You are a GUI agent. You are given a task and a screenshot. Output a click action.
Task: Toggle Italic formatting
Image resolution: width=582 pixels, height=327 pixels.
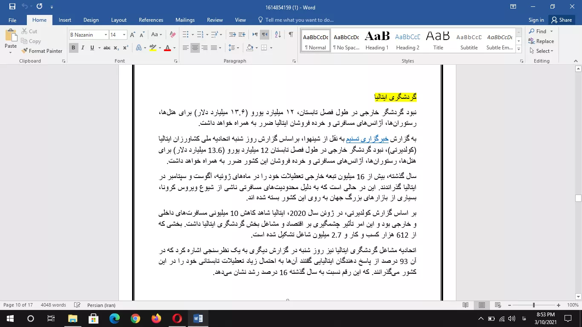[x=83, y=48]
